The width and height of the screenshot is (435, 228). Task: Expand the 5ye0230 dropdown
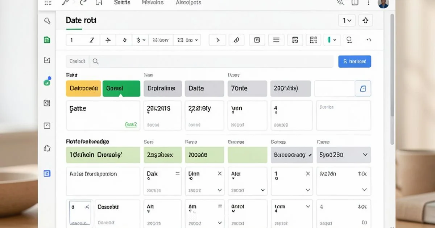[x=366, y=155]
